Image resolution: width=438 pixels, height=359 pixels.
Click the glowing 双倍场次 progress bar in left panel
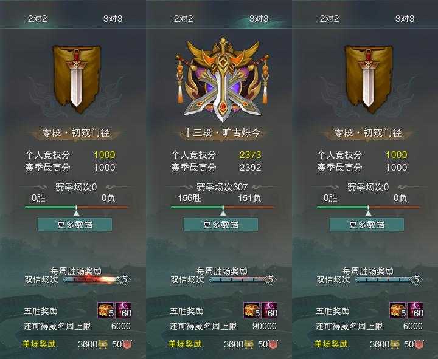pos(96,279)
